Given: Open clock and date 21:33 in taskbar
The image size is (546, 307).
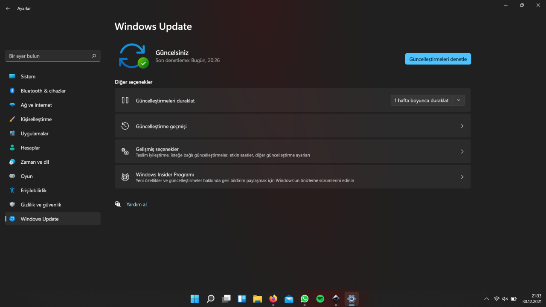Looking at the screenshot, I should [x=531, y=298].
